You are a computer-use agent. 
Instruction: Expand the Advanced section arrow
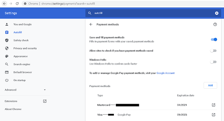[x=45, y=90]
